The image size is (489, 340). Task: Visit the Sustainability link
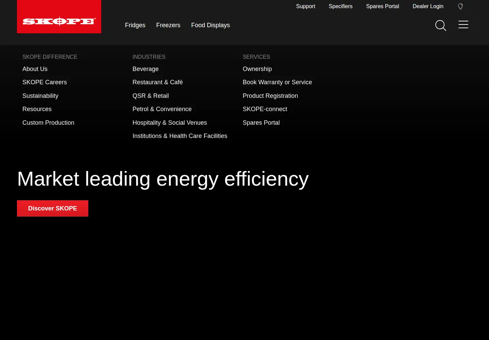[x=40, y=96]
